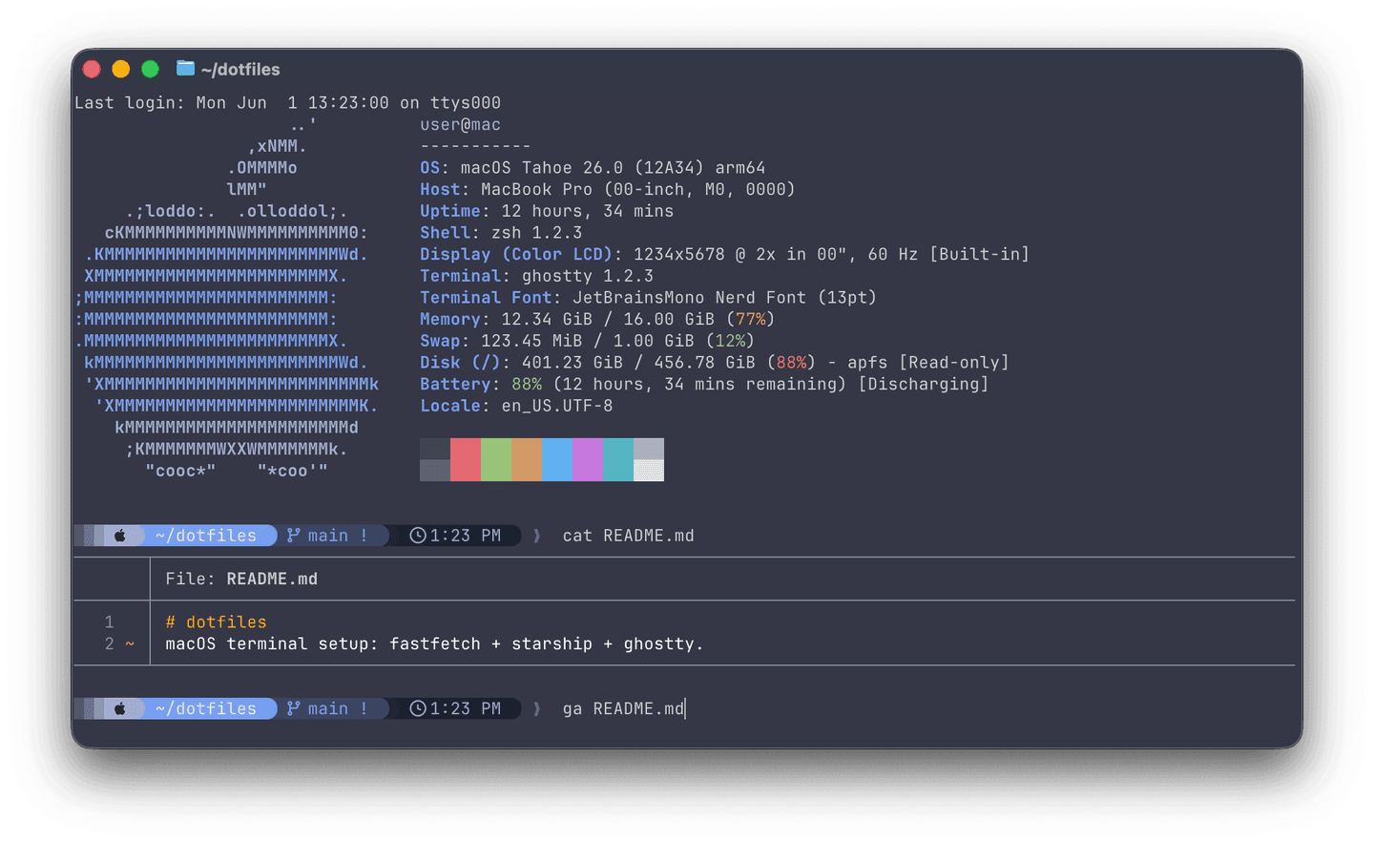
Task: Click the '1:23 PM' time in the 'ga README.md' prompt
Action: pos(466,708)
